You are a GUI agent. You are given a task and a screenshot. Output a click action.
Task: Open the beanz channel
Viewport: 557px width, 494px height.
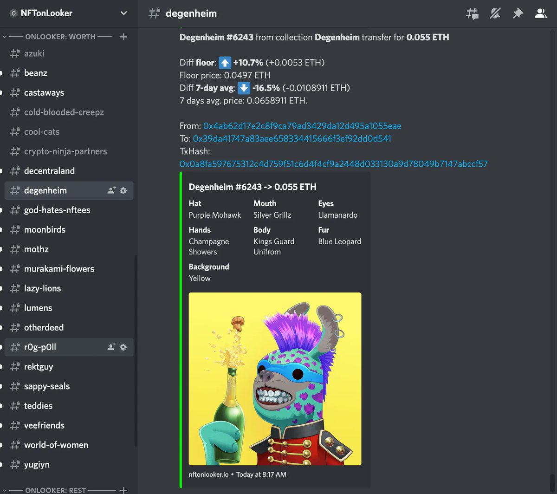69,73
